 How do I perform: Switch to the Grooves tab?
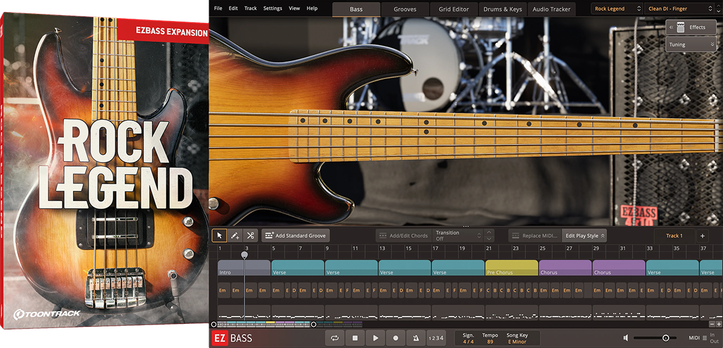pos(405,9)
